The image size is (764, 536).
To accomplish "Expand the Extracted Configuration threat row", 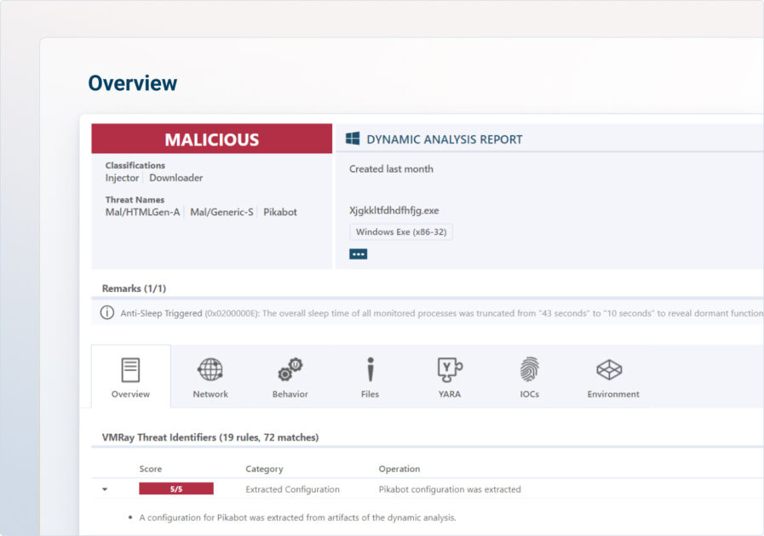I will [104, 489].
